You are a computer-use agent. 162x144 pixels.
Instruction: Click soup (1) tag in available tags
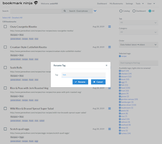point(125,128)
